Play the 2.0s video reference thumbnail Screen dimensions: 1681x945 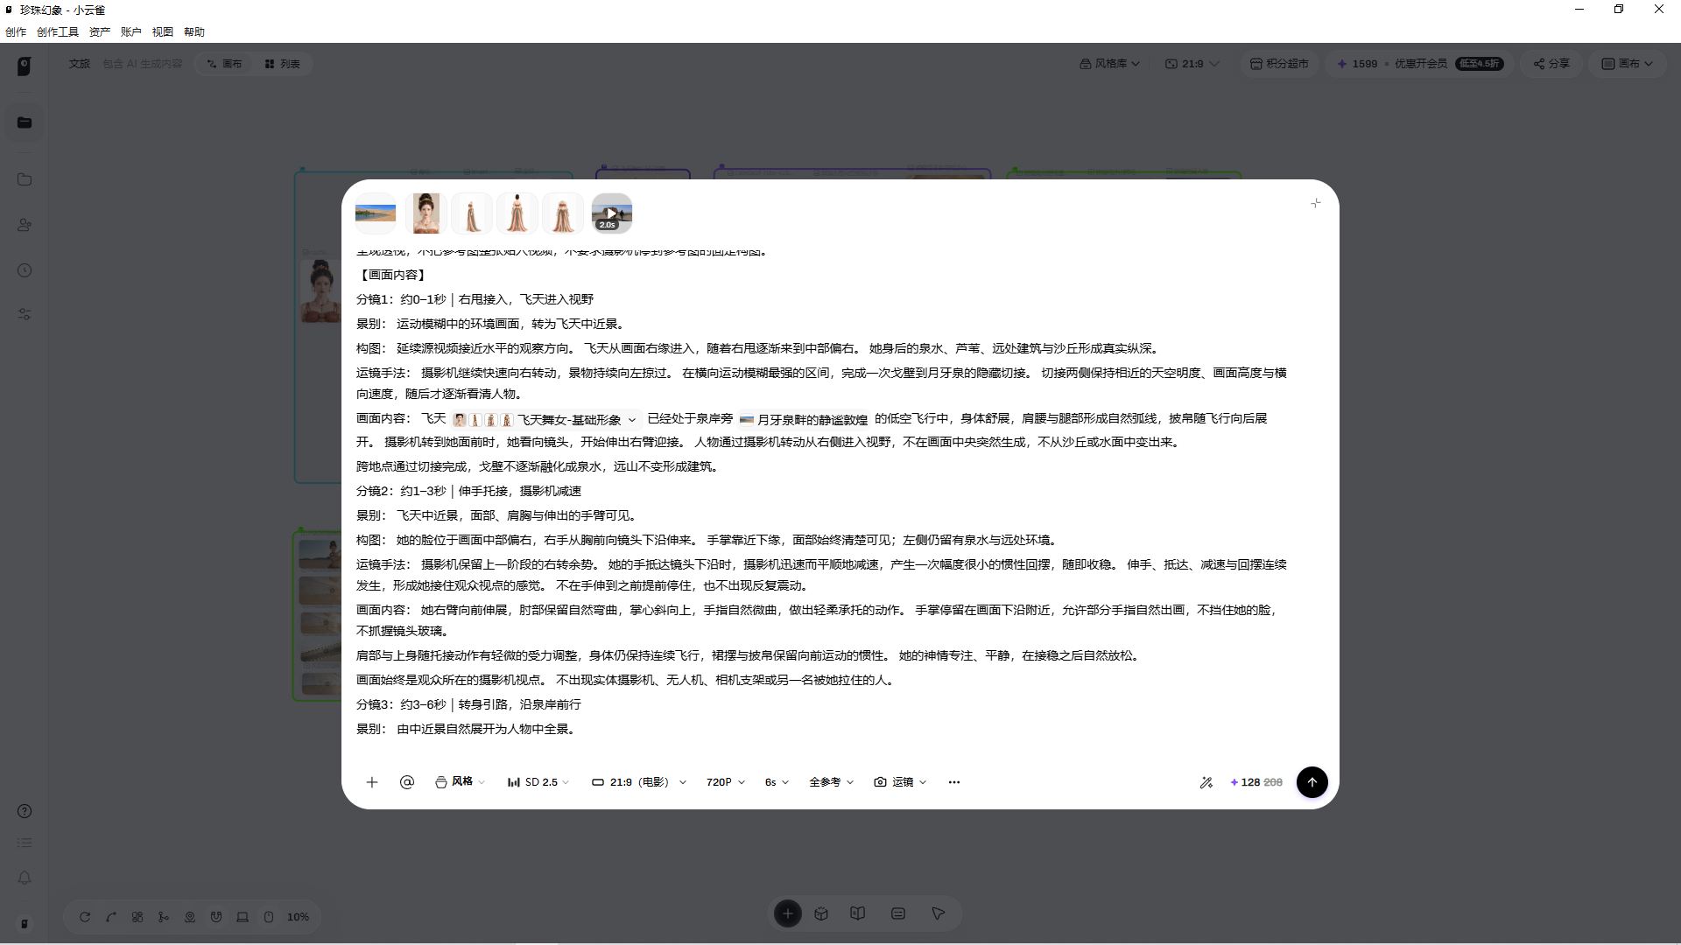click(612, 213)
